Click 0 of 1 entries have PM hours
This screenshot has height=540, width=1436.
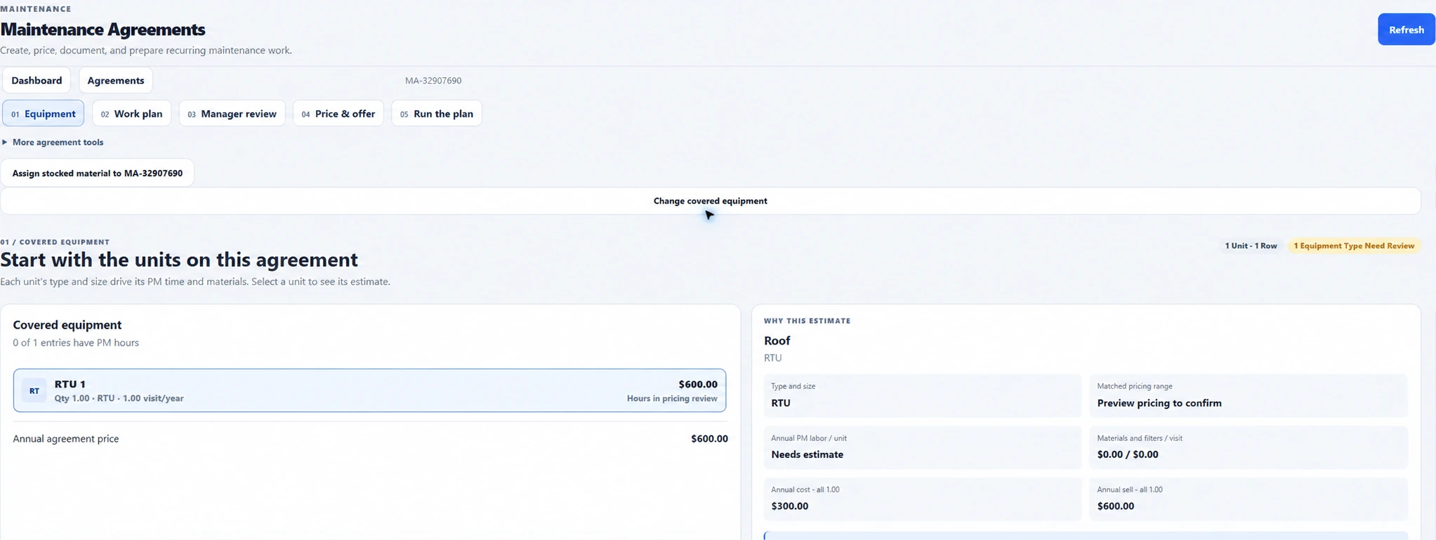coord(76,343)
